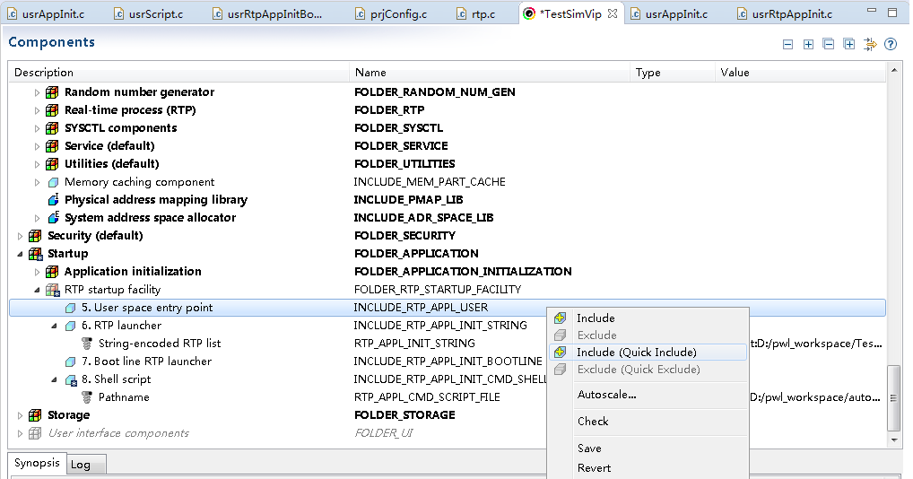Click the icon beside Physical address mapping library
Viewport: 913px width, 479px height.
[x=53, y=200]
